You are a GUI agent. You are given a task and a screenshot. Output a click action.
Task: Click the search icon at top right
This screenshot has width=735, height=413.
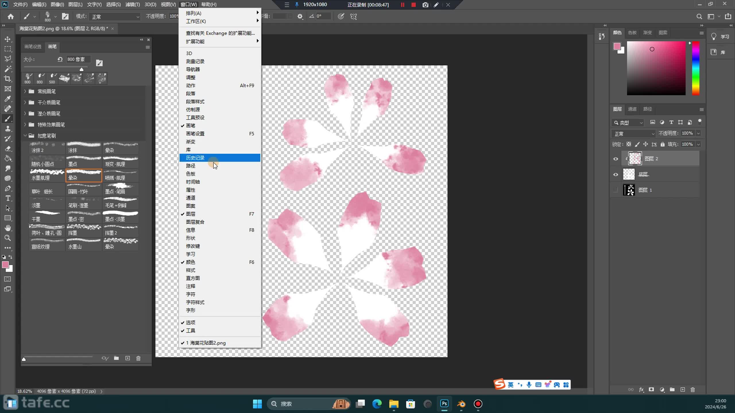pyautogui.click(x=699, y=17)
